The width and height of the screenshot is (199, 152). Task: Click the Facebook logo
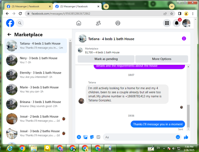pos(10,23)
